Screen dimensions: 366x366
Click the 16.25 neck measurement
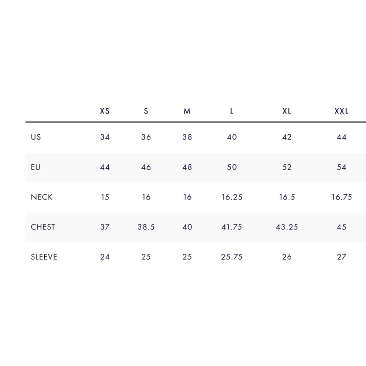(232, 197)
